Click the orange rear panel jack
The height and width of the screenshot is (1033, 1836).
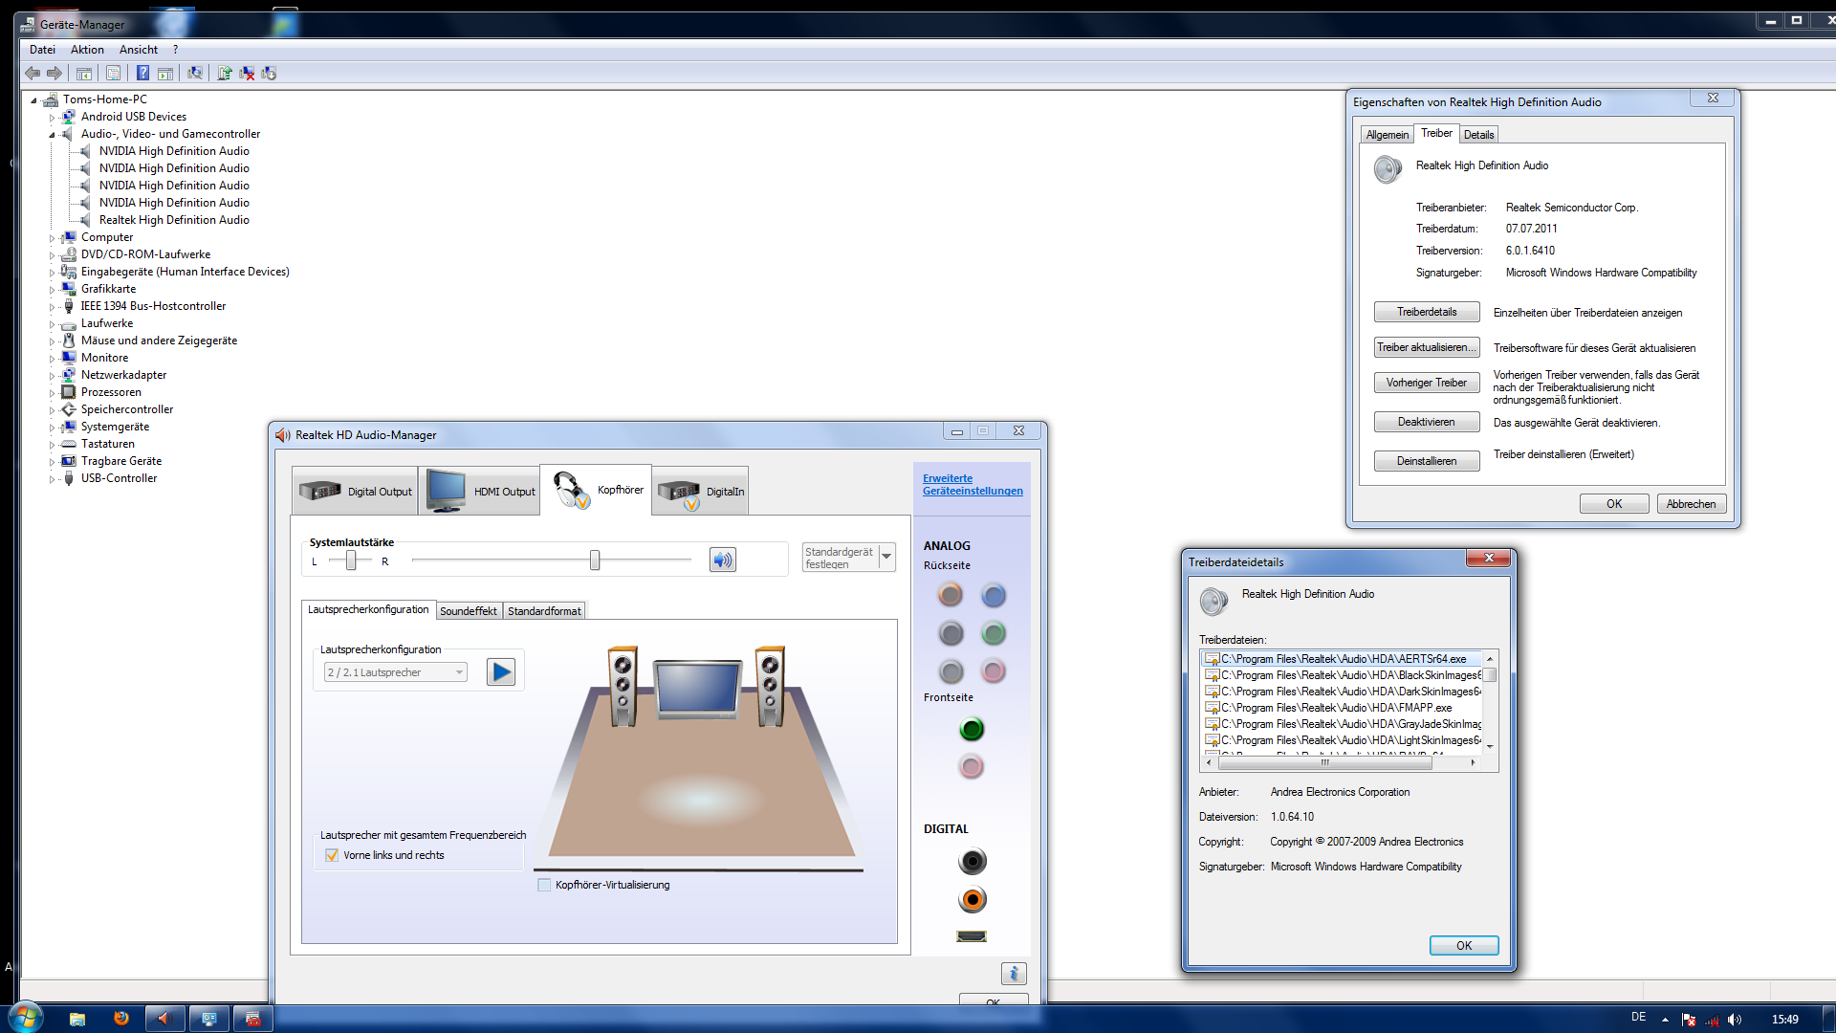tap(950, 595)
